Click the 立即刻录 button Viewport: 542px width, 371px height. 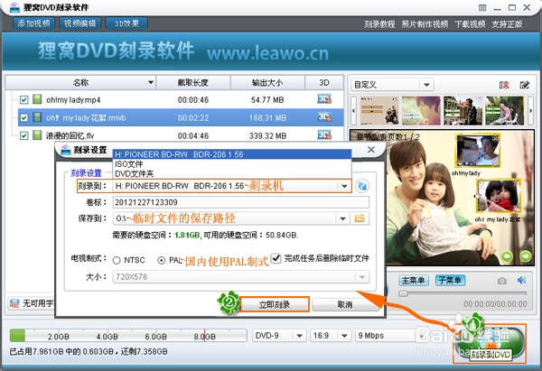[x=275, y=304]
